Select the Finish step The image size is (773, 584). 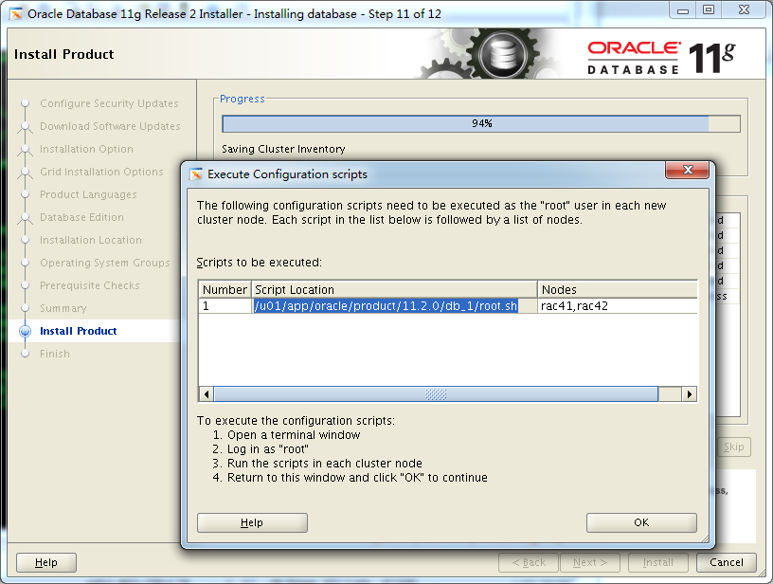[x=55, y=354]
